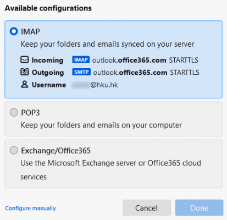Select the Exchange/Office365 radio button

pos(14,150)
